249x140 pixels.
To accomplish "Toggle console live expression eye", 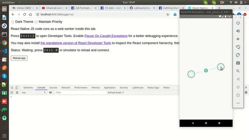I will (x=50, y=93).
